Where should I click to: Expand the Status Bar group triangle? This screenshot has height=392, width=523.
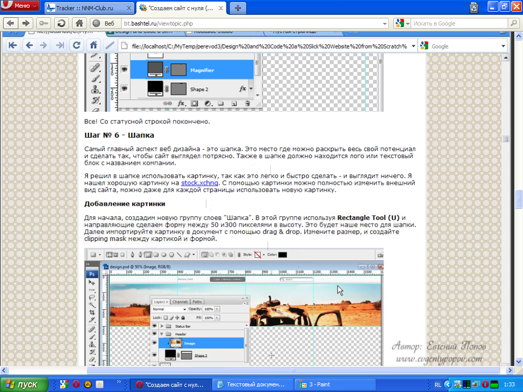pyautogui.click(x=162, y=326)
